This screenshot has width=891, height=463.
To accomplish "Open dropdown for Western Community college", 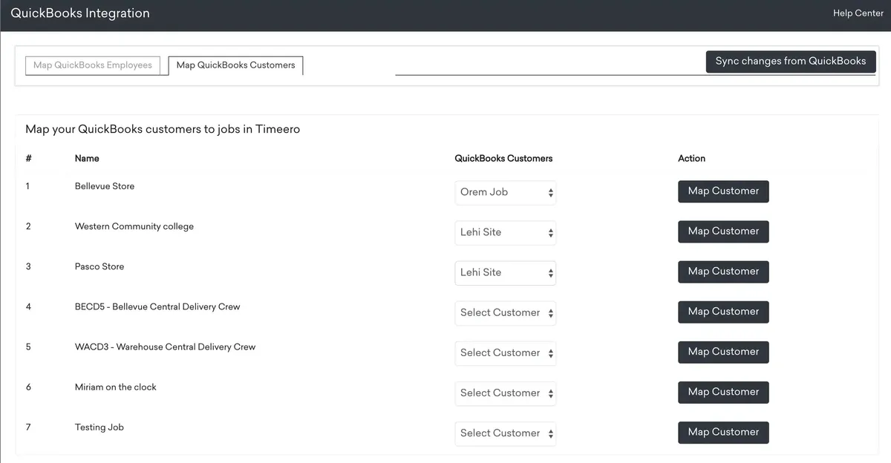I will pyautogui.click(x=506, y=232).
